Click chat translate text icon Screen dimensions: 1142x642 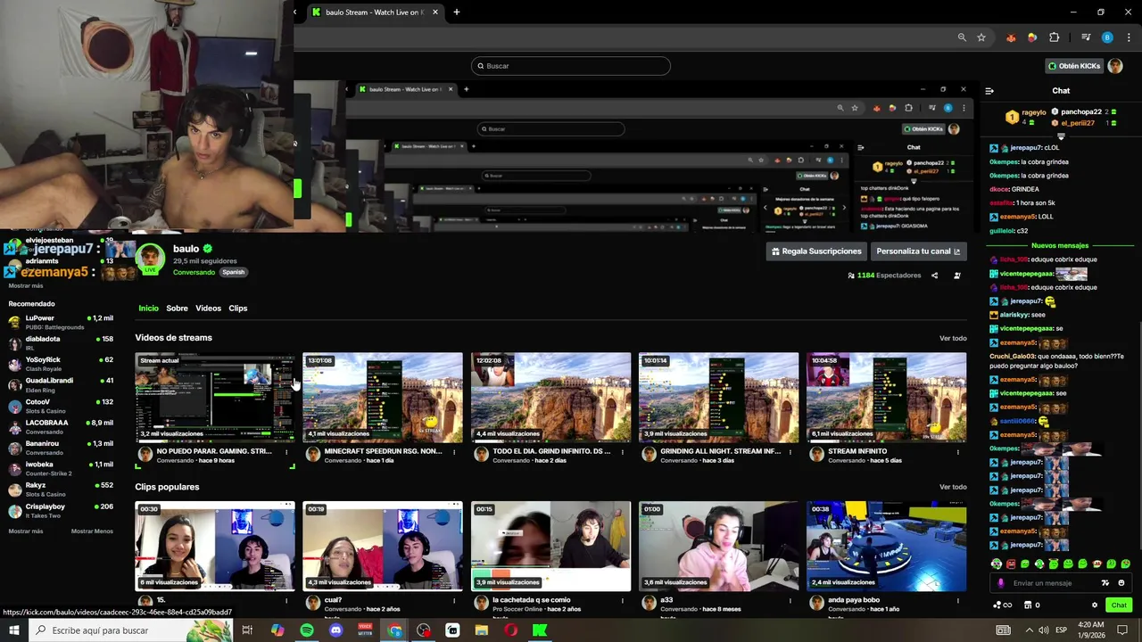coord(1105,583)
